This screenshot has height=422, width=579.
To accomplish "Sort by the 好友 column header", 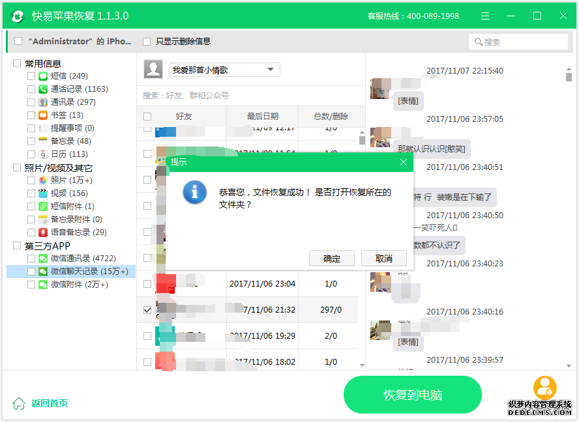I will (x=183, y=117).
